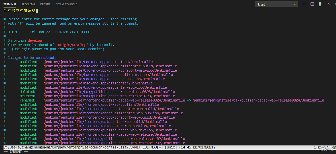The width and height of the screenshot is (336, 154).
Task: Click cnooc-datacenter-web-build/Jenkinsfile path
Action: (x=112, y=109)
